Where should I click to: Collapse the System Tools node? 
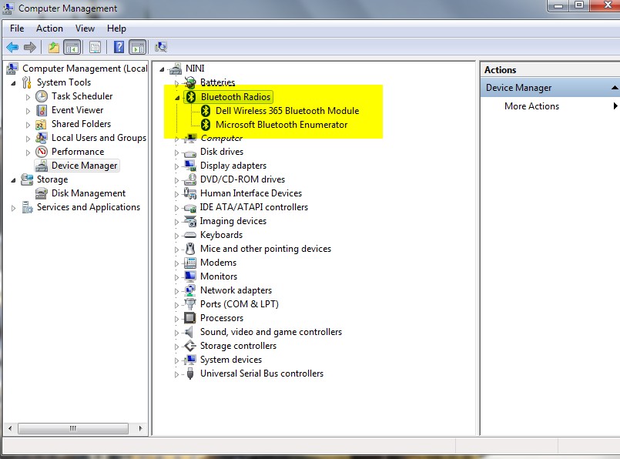(13, 83)
